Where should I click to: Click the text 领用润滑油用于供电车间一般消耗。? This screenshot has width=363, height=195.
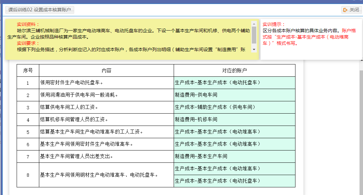pos(79,95)
